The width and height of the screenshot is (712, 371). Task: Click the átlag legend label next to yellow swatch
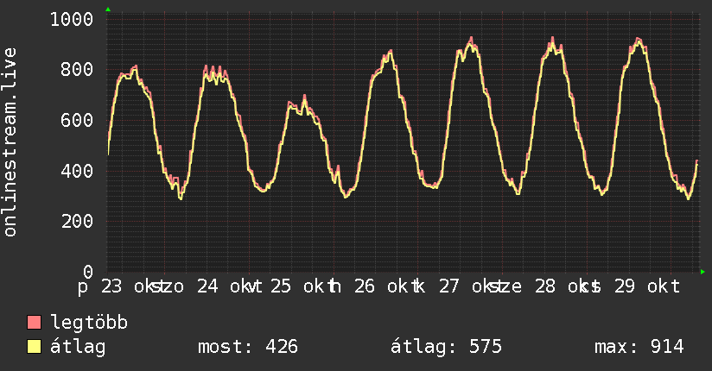78,347
